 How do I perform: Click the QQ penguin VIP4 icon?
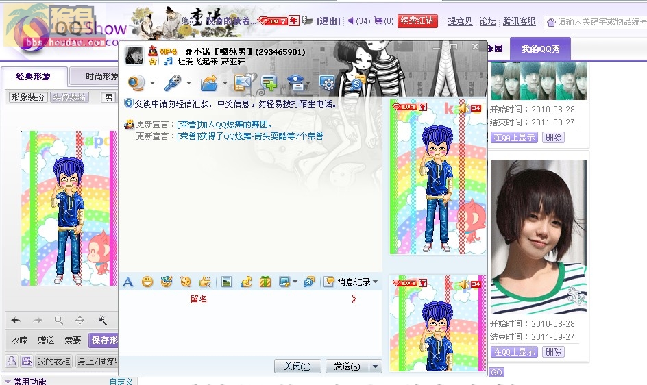[x=153, y=51]
